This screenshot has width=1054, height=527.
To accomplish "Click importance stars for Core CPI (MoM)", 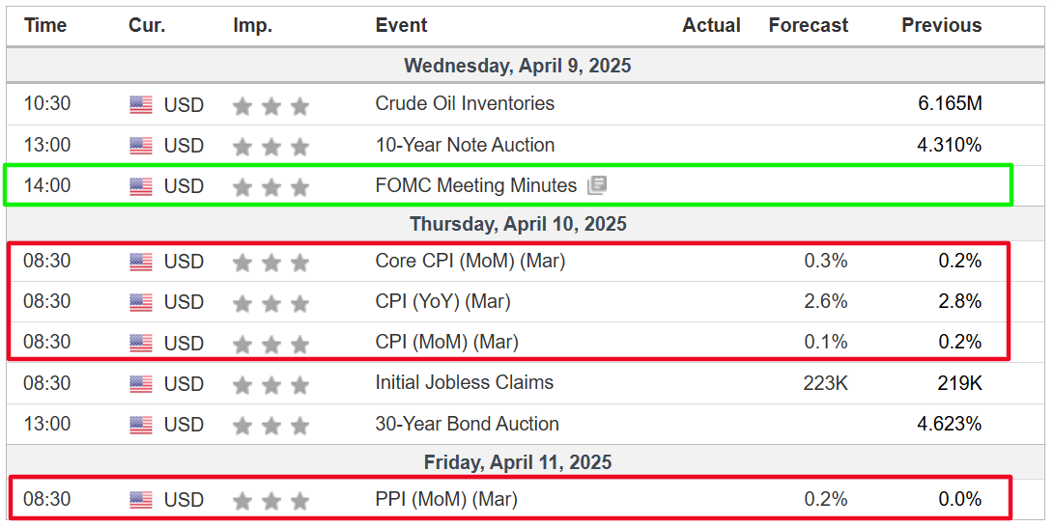I will pos(271,263).
